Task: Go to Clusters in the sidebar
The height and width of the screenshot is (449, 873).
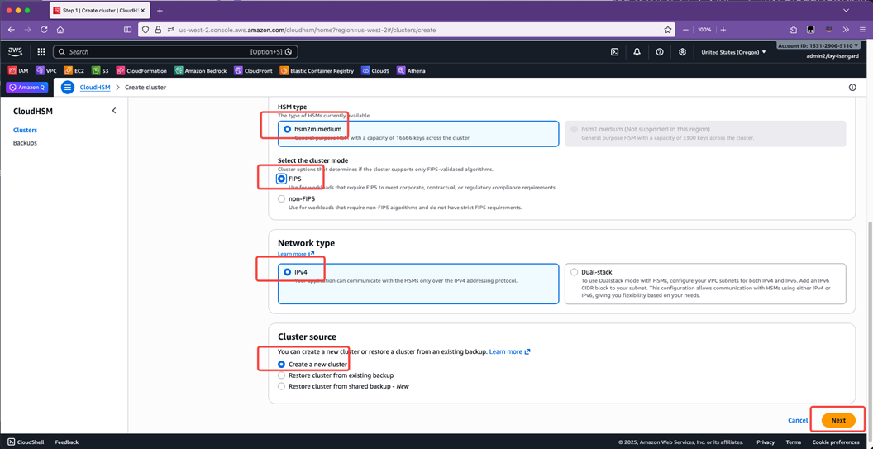Action: pos(25,130)
